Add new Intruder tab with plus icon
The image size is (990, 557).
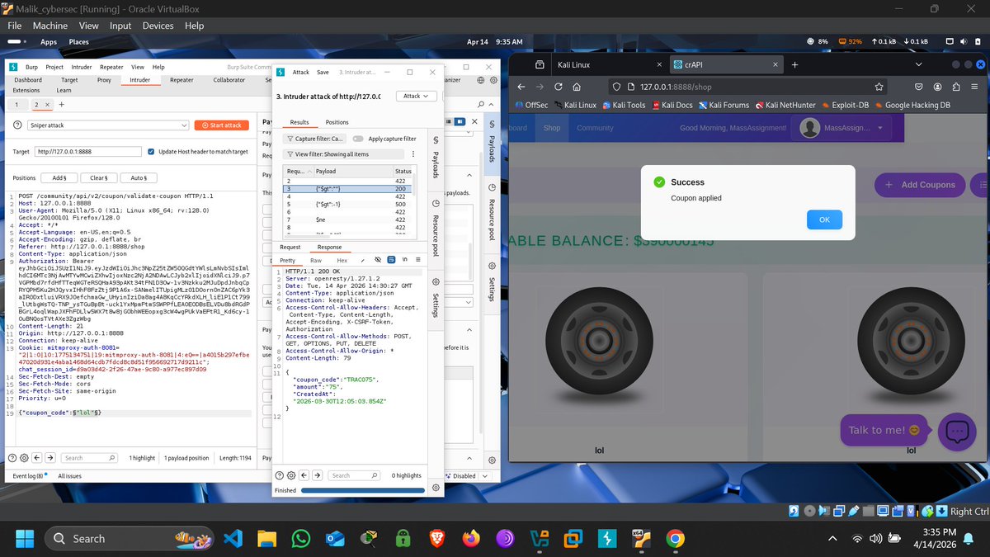point(60,105)
